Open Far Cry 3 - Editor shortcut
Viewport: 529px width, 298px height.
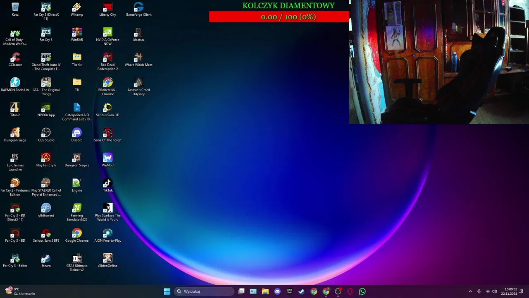[x=15, y=261]
